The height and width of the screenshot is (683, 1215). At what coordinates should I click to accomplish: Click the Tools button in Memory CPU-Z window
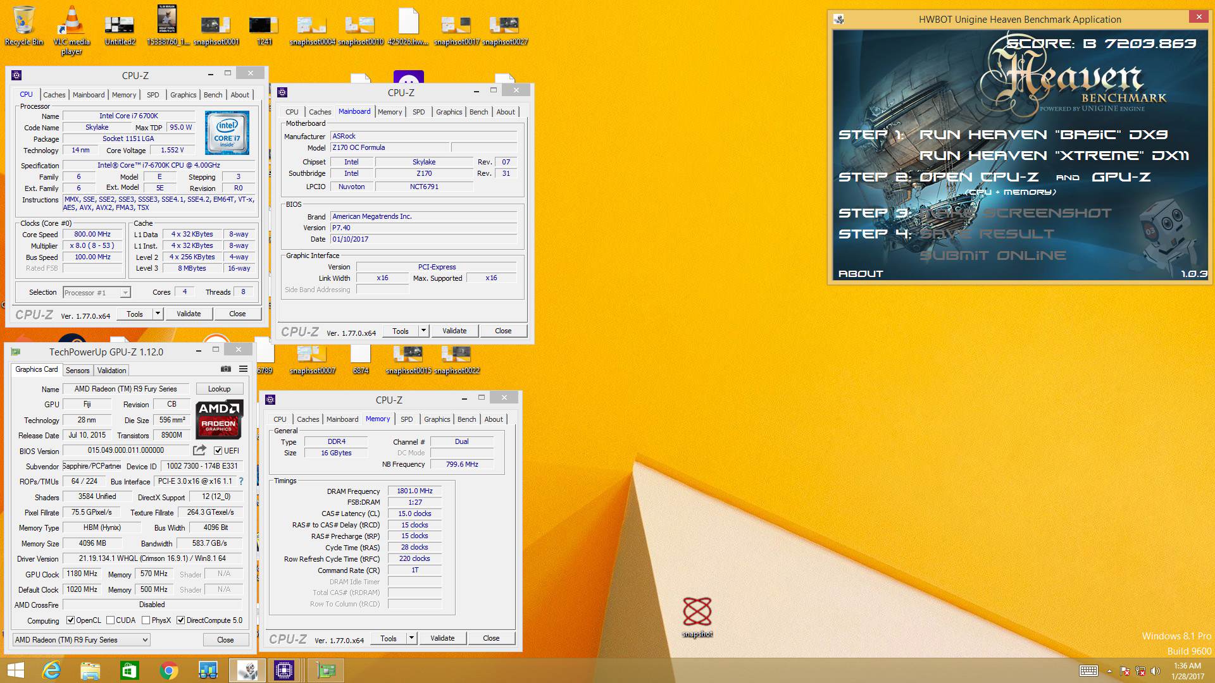click(x=389, y=638)
